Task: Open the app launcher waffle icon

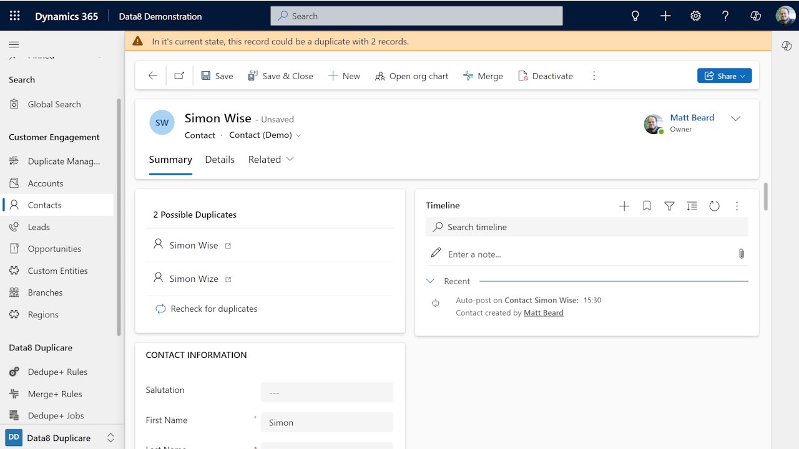Action: pyautogui.click(x=15, y=16)
